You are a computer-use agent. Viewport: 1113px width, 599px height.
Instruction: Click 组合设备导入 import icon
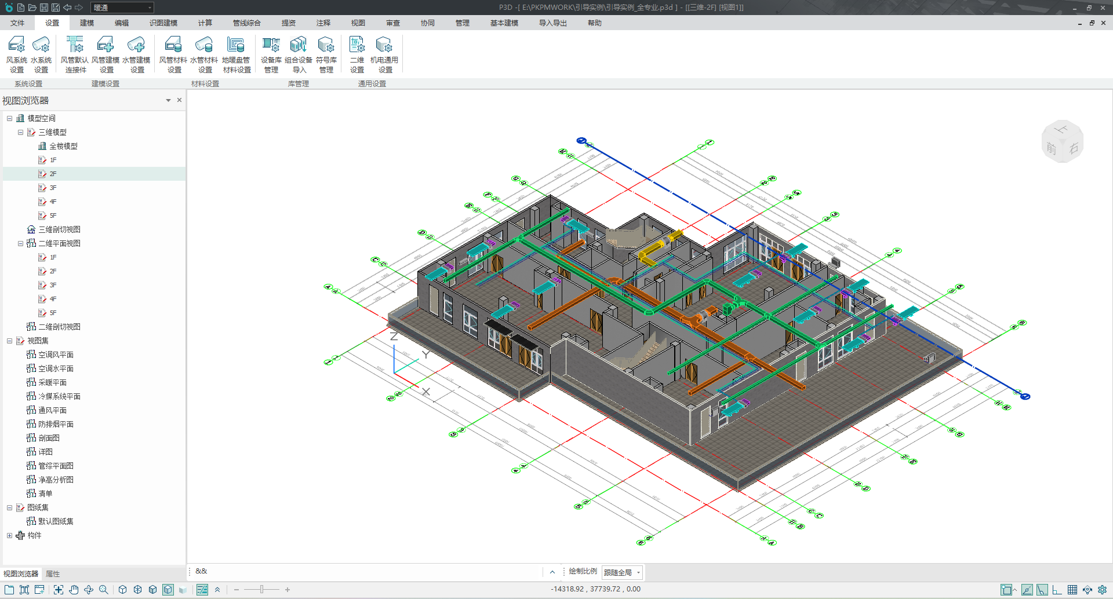point(299,54)
